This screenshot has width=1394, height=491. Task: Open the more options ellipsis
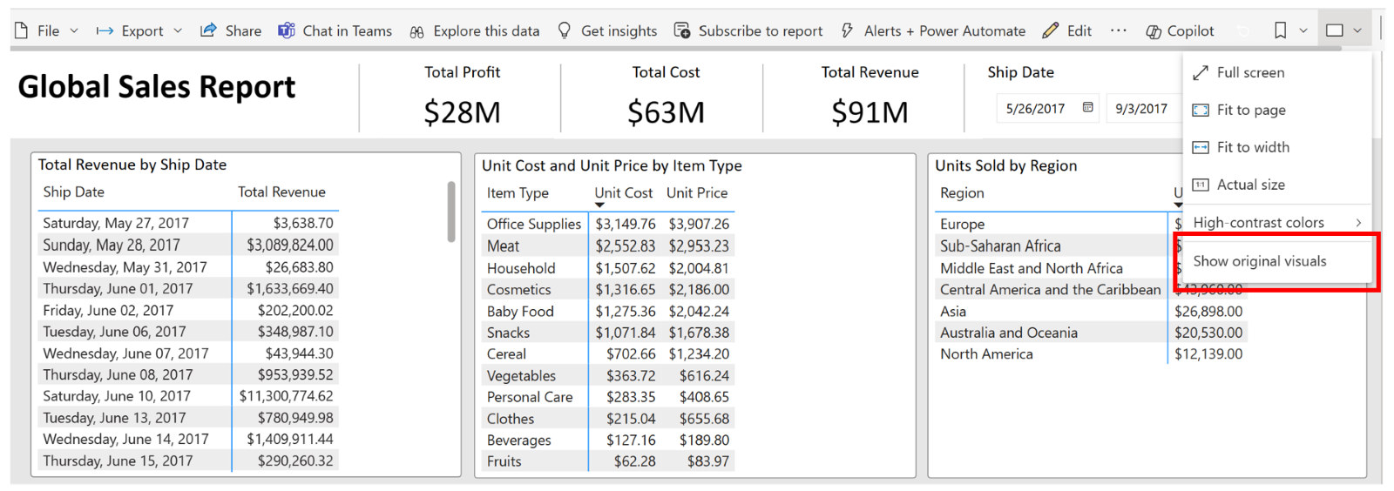1119,30
